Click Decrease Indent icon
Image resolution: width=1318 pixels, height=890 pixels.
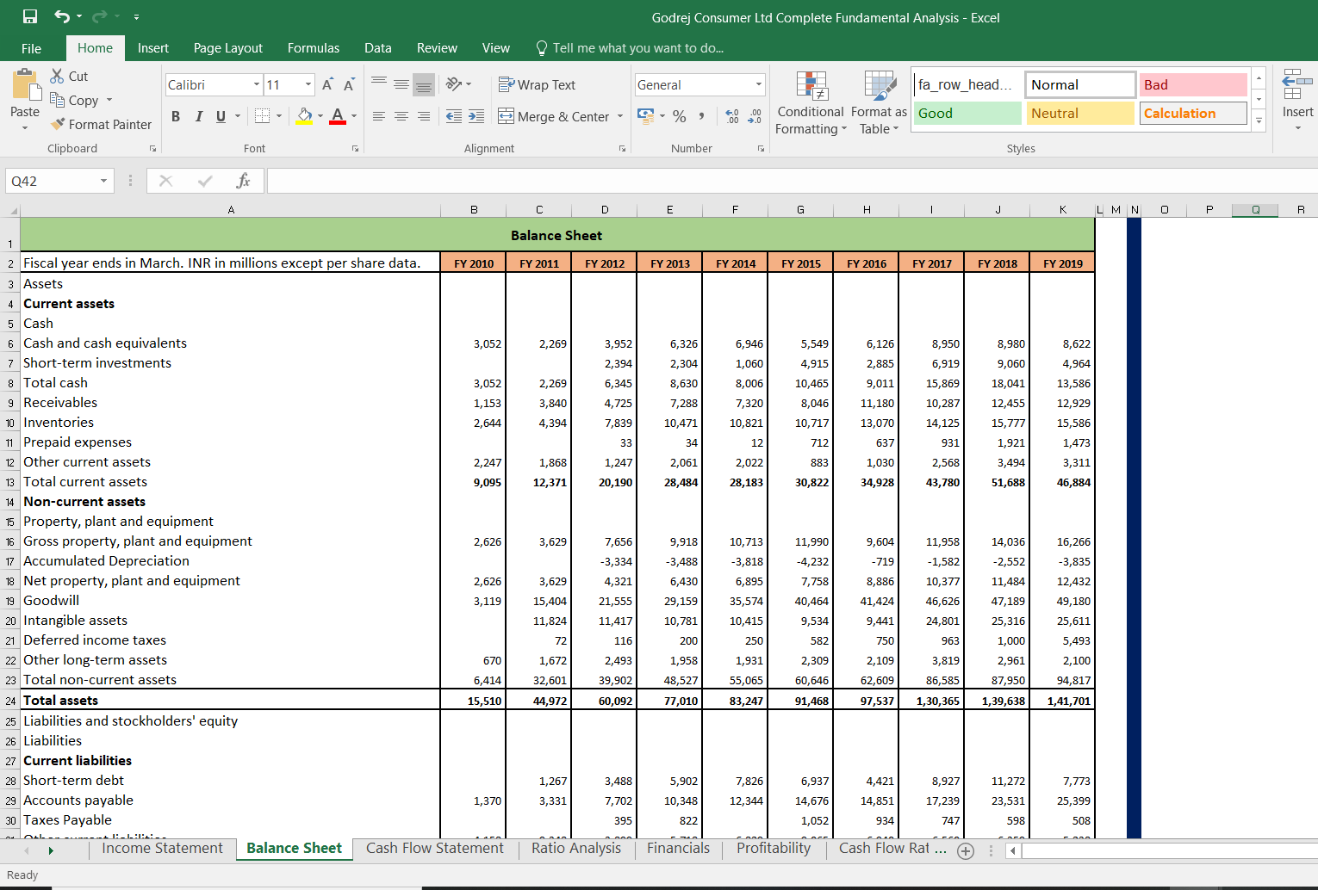click(454, 116)
